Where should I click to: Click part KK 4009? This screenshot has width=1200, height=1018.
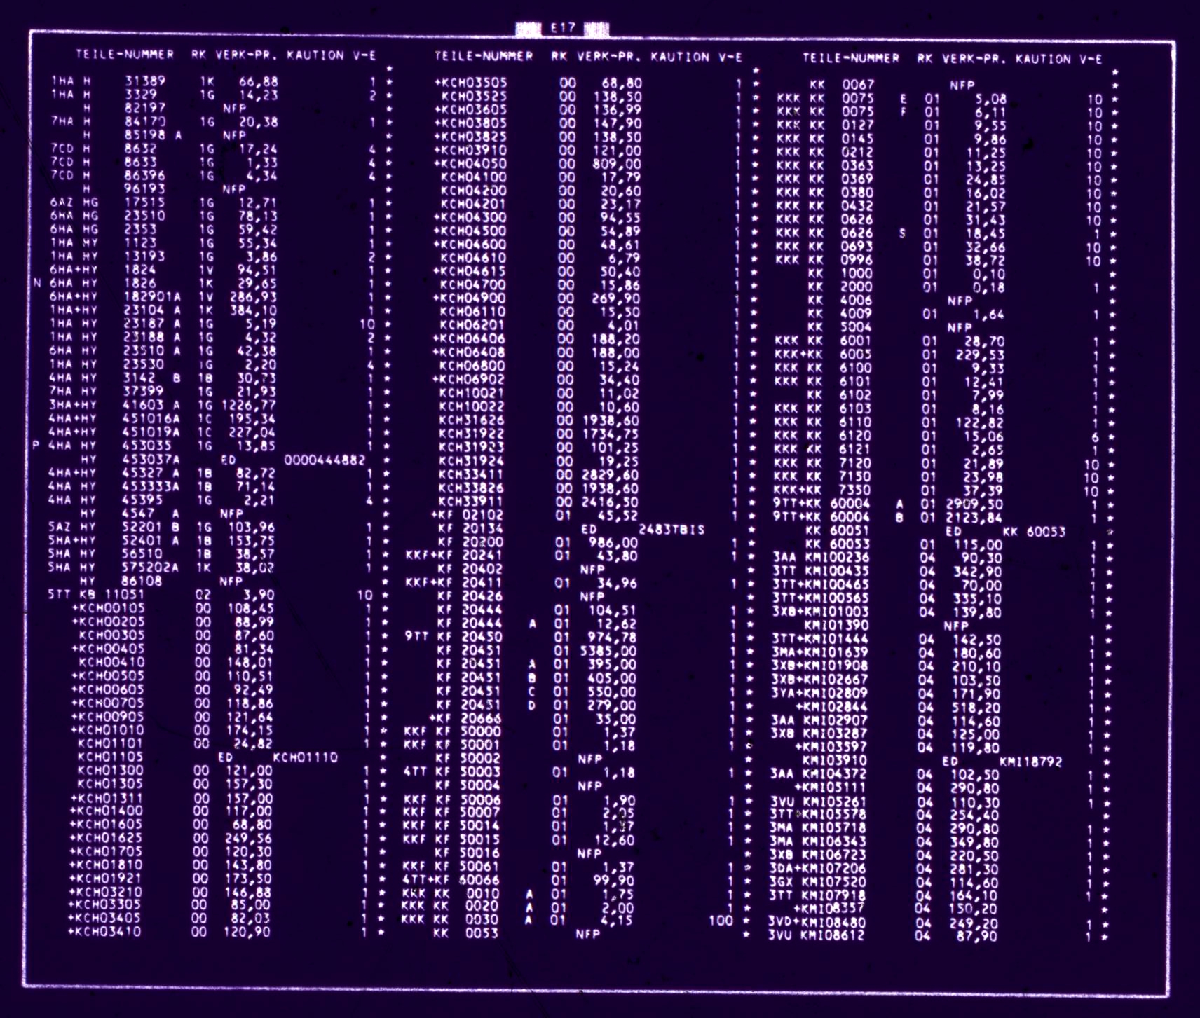840,314
